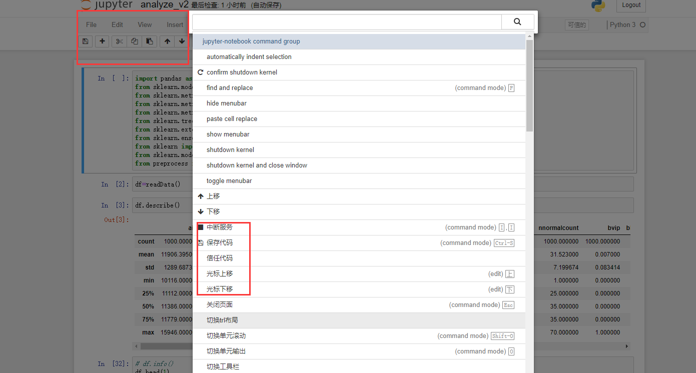Click dataframe horizontal scrollbar right arrow
Viewport: 696px width, 373px height.
pyautogui.click(x=627, y=346)
